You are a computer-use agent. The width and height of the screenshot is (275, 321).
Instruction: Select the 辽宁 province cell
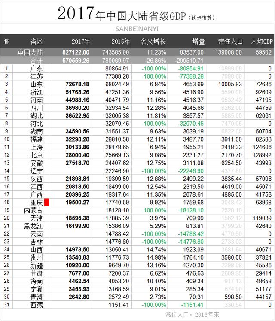click(36, 171)
